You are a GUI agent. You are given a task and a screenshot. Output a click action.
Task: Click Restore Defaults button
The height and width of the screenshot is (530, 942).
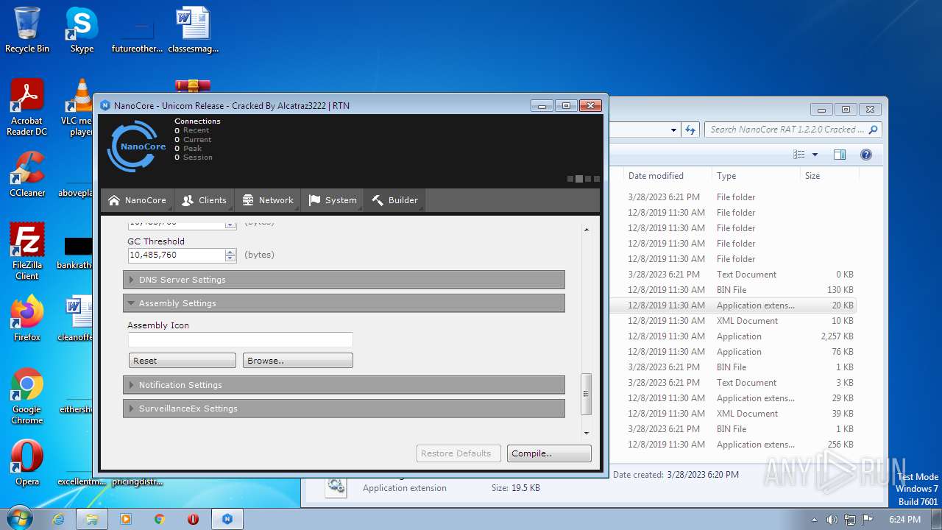pos(458,453)
